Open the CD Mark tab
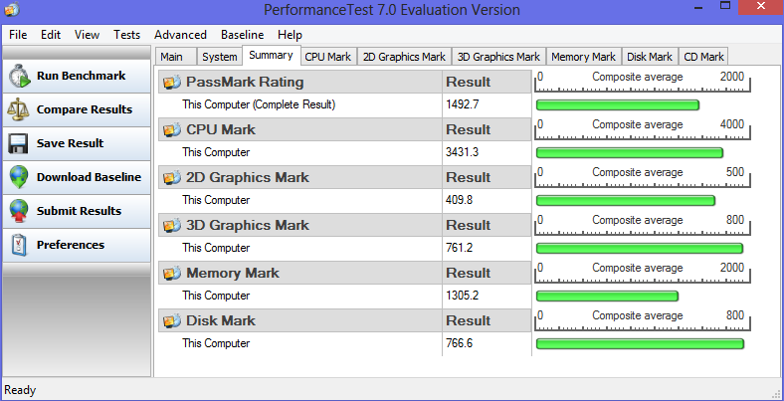 (703, 57)
